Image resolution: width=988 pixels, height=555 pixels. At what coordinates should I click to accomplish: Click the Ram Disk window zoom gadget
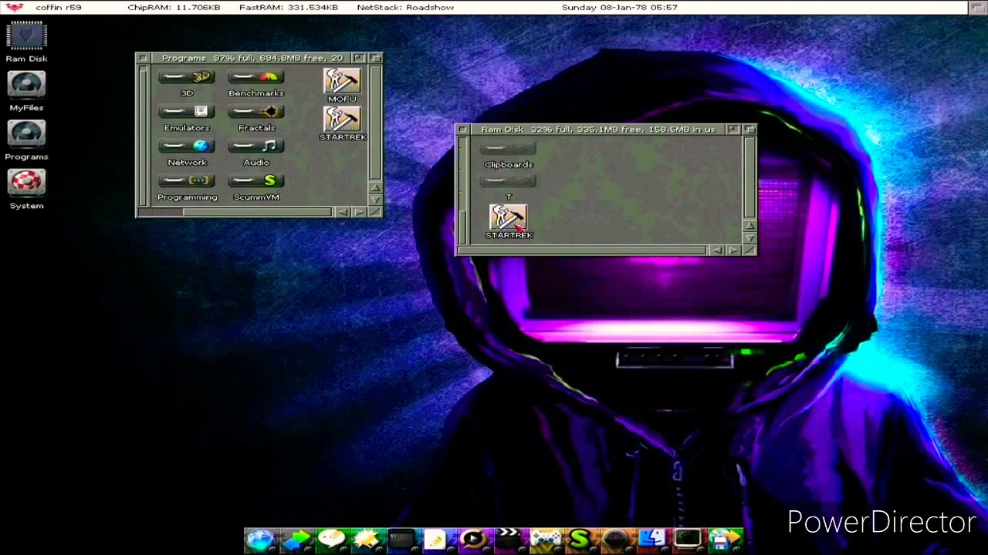click(733, 129)
